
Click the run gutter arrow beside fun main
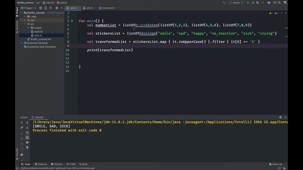click(72, 21)
